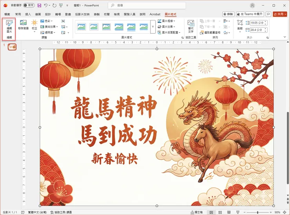Switch to the 動畫 Animations tab
The height and width of the screenshot is (215, 290).
(68, 14)
